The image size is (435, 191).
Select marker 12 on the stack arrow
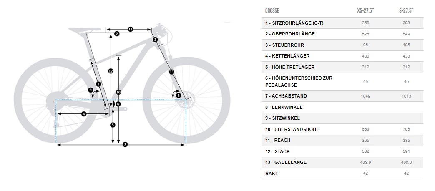point(111,71)
